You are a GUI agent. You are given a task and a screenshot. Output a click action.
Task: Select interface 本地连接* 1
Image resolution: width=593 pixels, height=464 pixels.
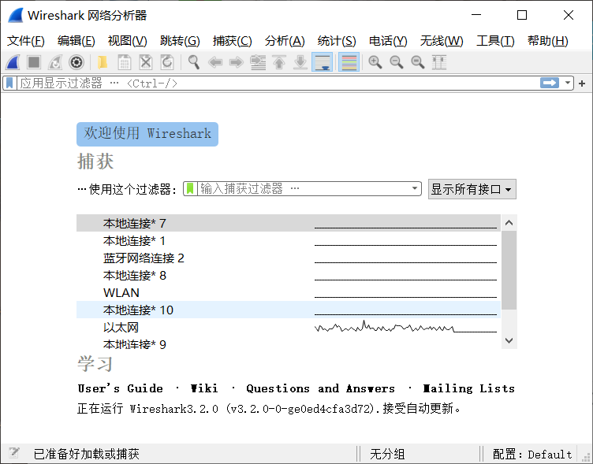point(288,241)
